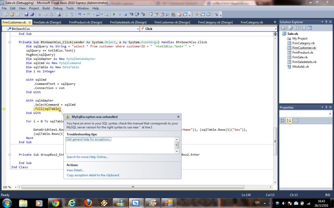Click the volume icon in system tray

(x=284, y=203)
